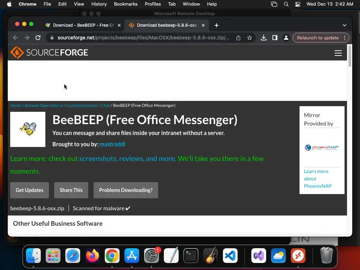Open Visual Studio Code from the dock
This screenshot has height=270, width=360.
click(x=230, y=255)
